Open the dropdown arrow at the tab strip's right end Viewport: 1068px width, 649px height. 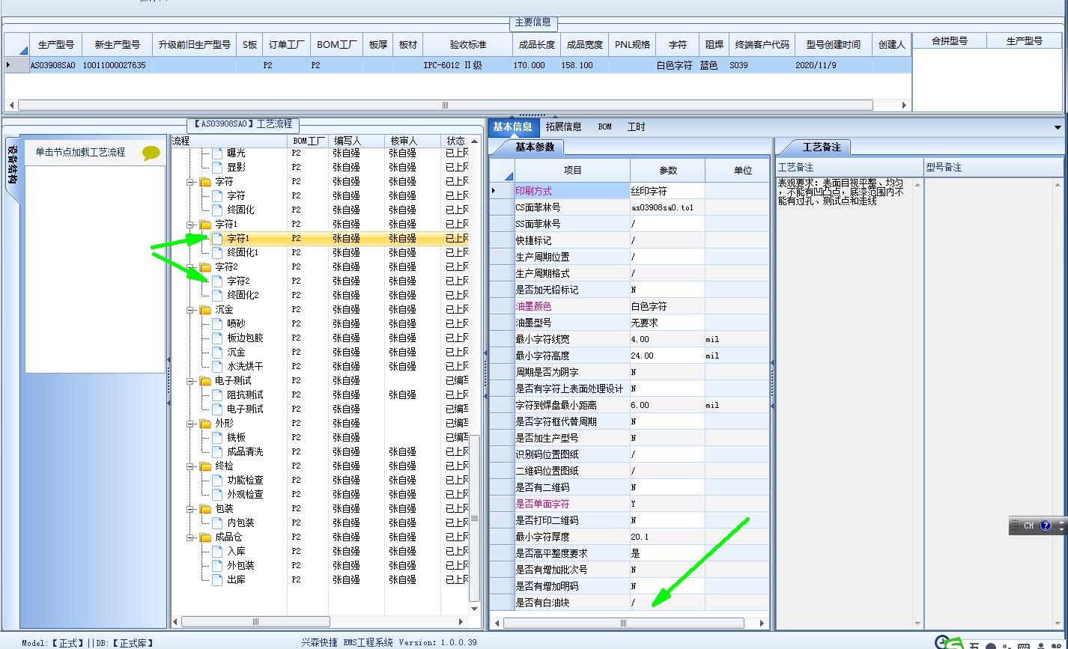coord(1058,128)
